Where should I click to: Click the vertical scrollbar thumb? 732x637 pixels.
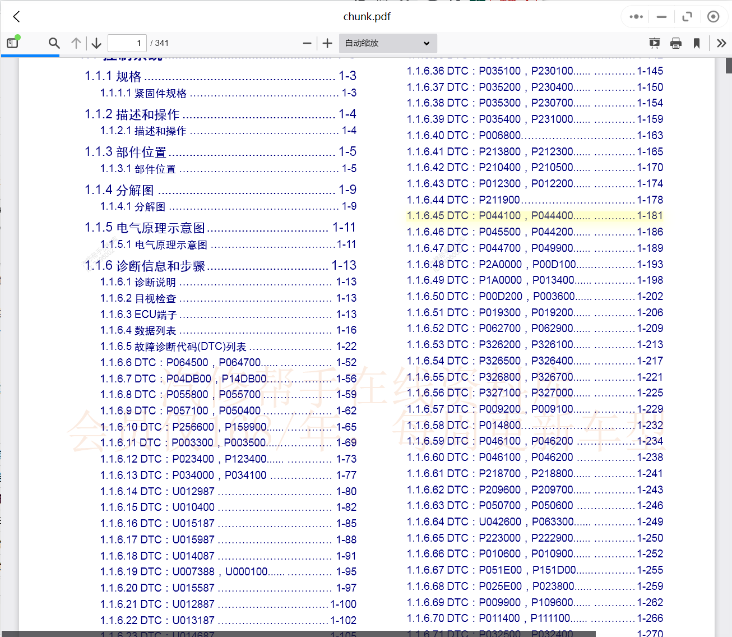point(729,65)
